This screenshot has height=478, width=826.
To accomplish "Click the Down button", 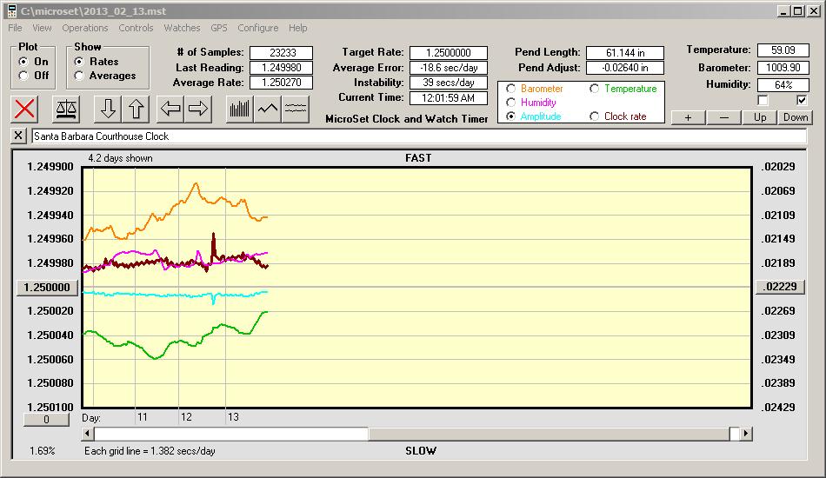I will pyautogui.click(x=796, y=117).
